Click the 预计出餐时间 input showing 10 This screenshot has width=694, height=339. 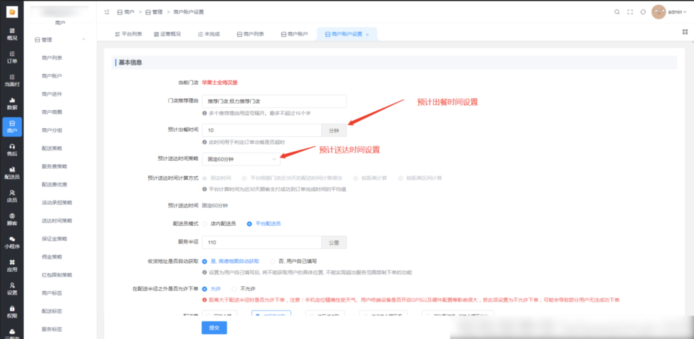262,130
